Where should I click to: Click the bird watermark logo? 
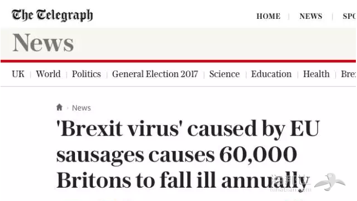point(330,182)
